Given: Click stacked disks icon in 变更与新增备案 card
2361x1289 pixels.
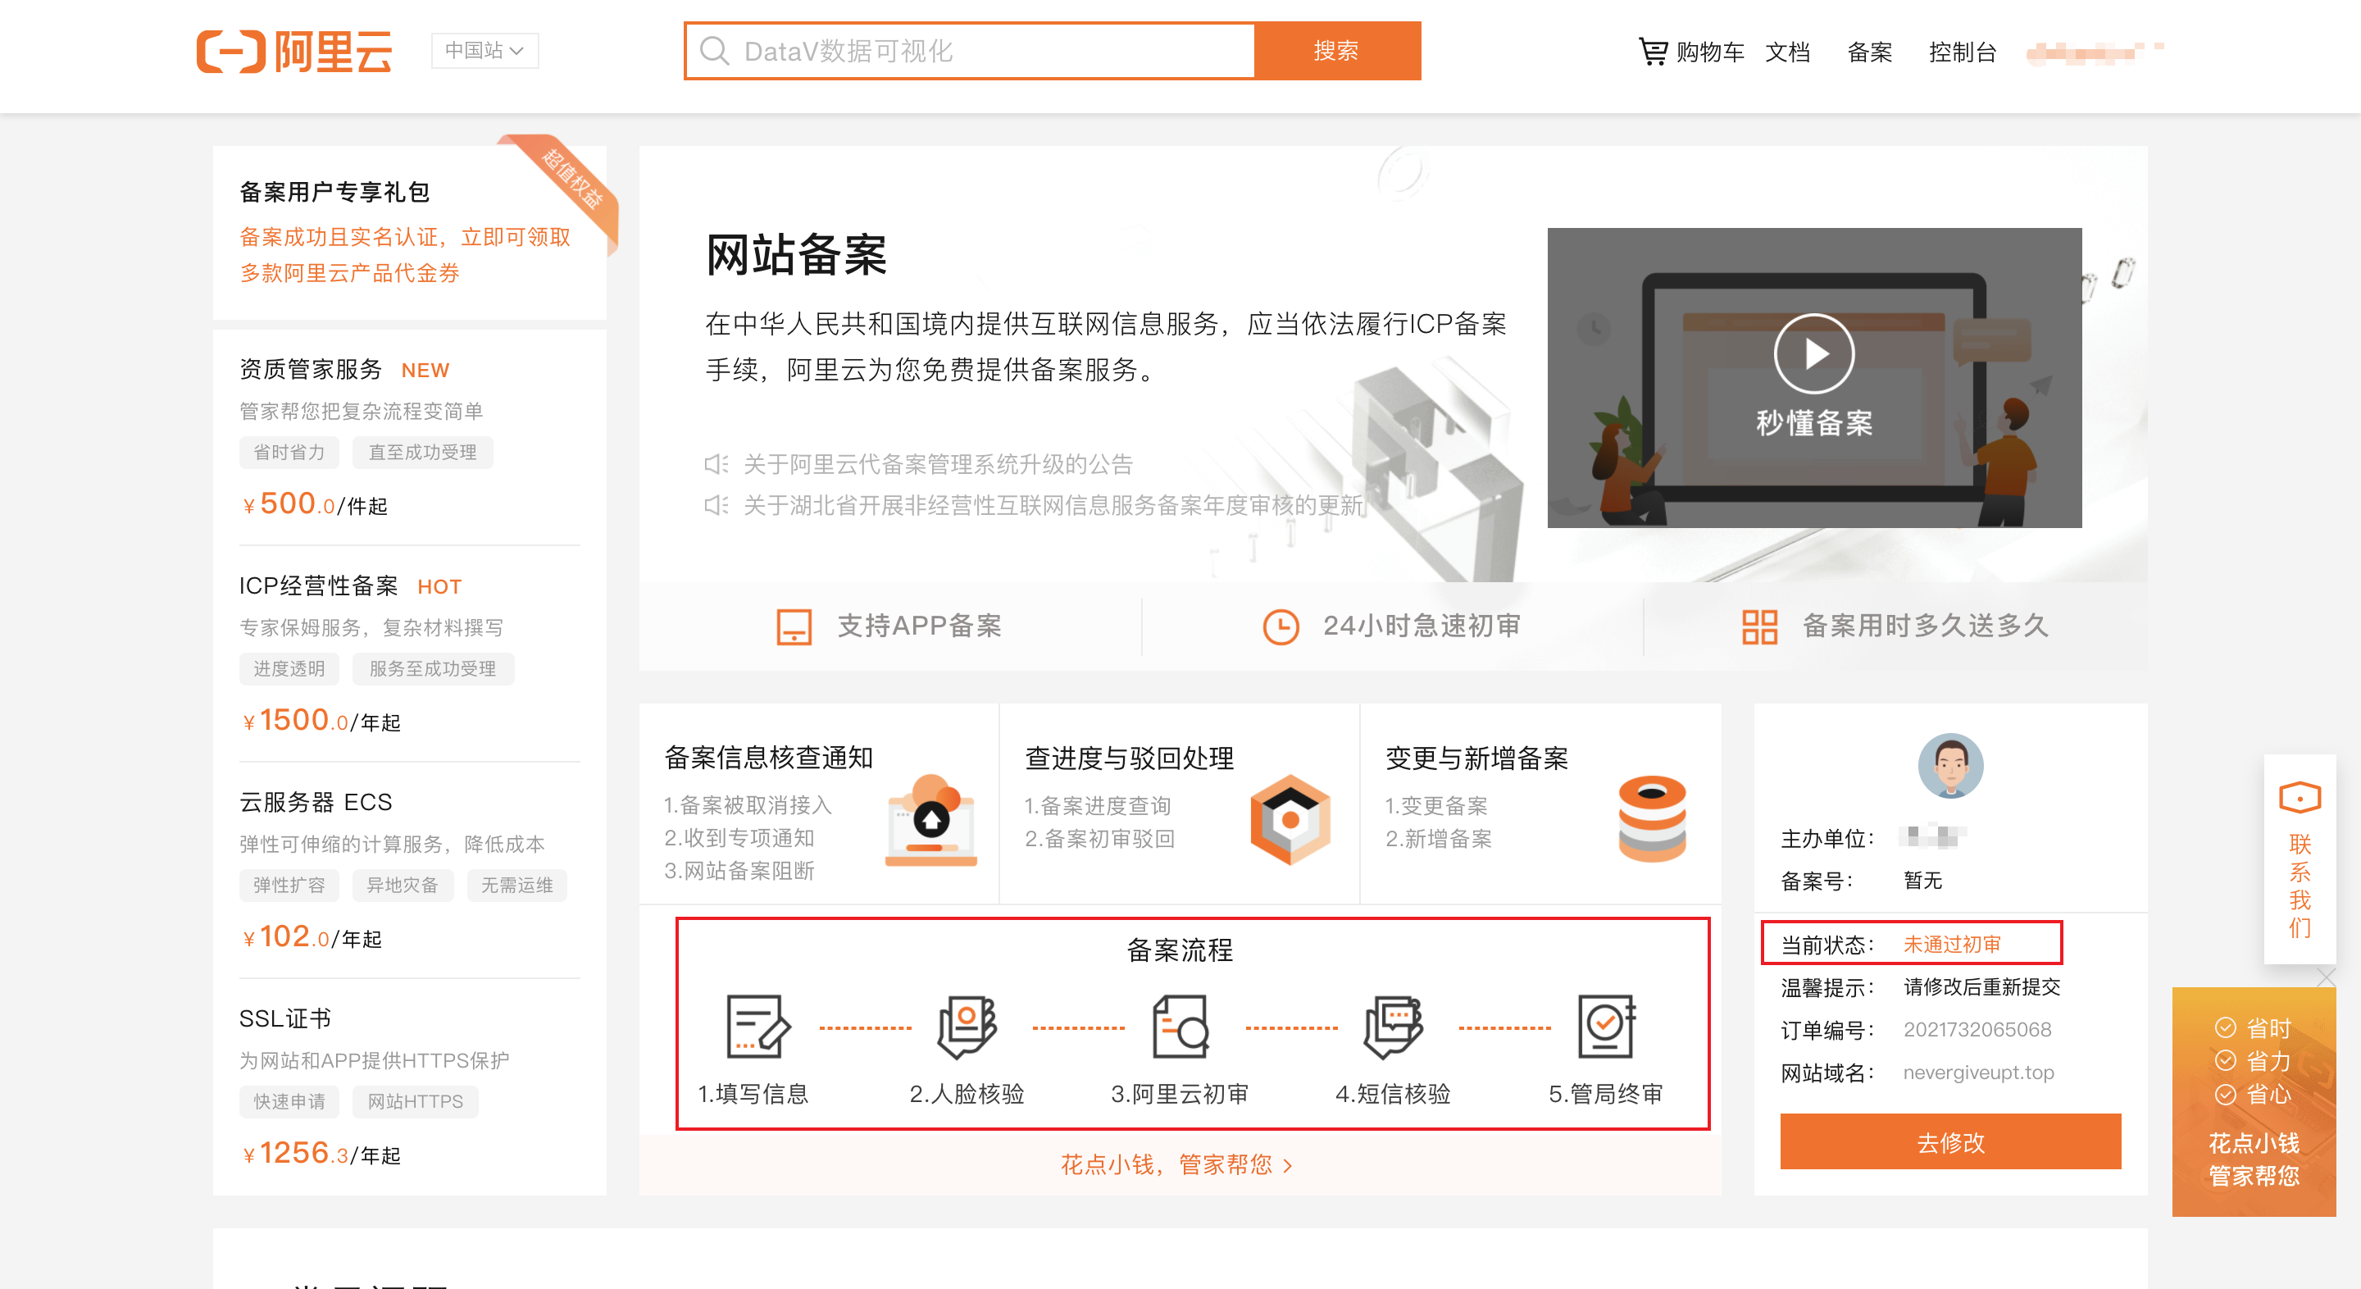Looking at the screenshot, I should point(1652,818).
